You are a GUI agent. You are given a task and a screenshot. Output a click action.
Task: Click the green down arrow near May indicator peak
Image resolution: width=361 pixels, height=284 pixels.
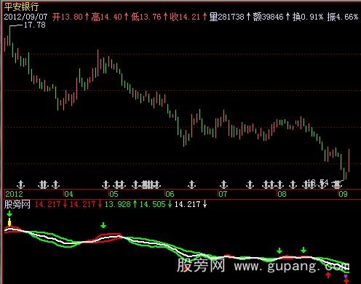(x=103, y=225)
